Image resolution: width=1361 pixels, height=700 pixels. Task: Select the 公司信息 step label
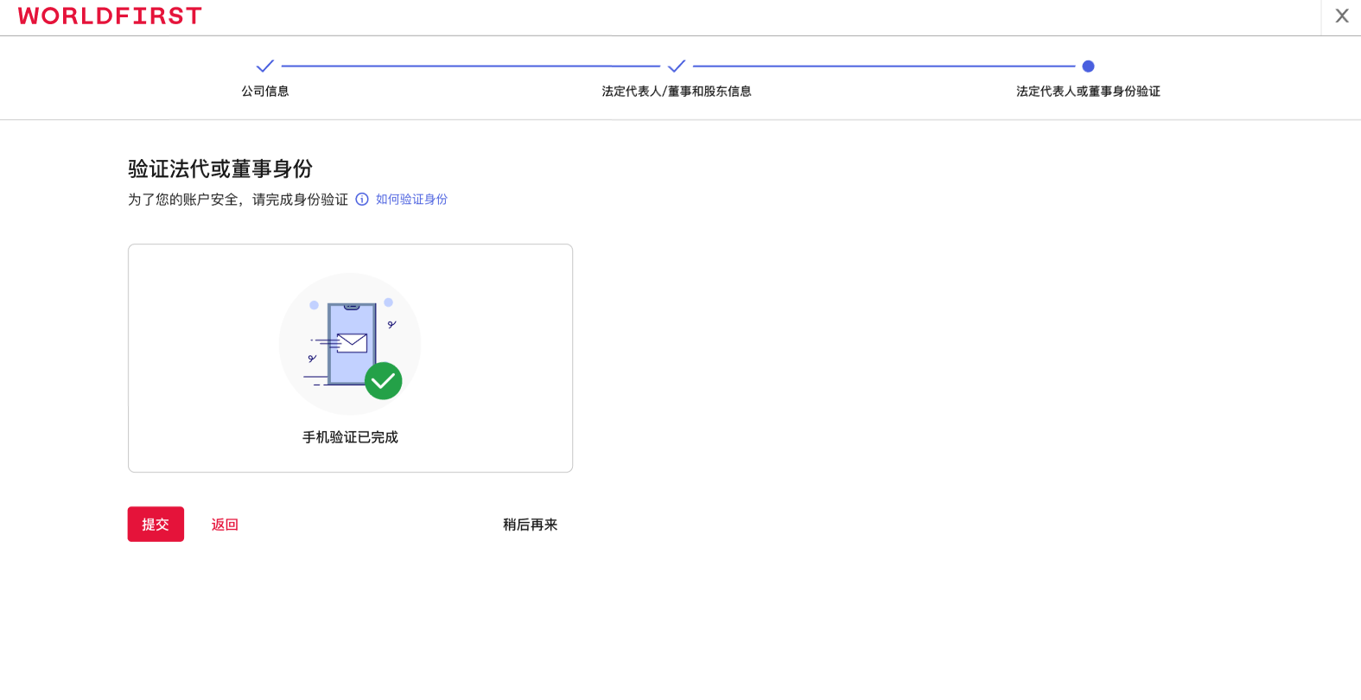click(x=265, y=92)
